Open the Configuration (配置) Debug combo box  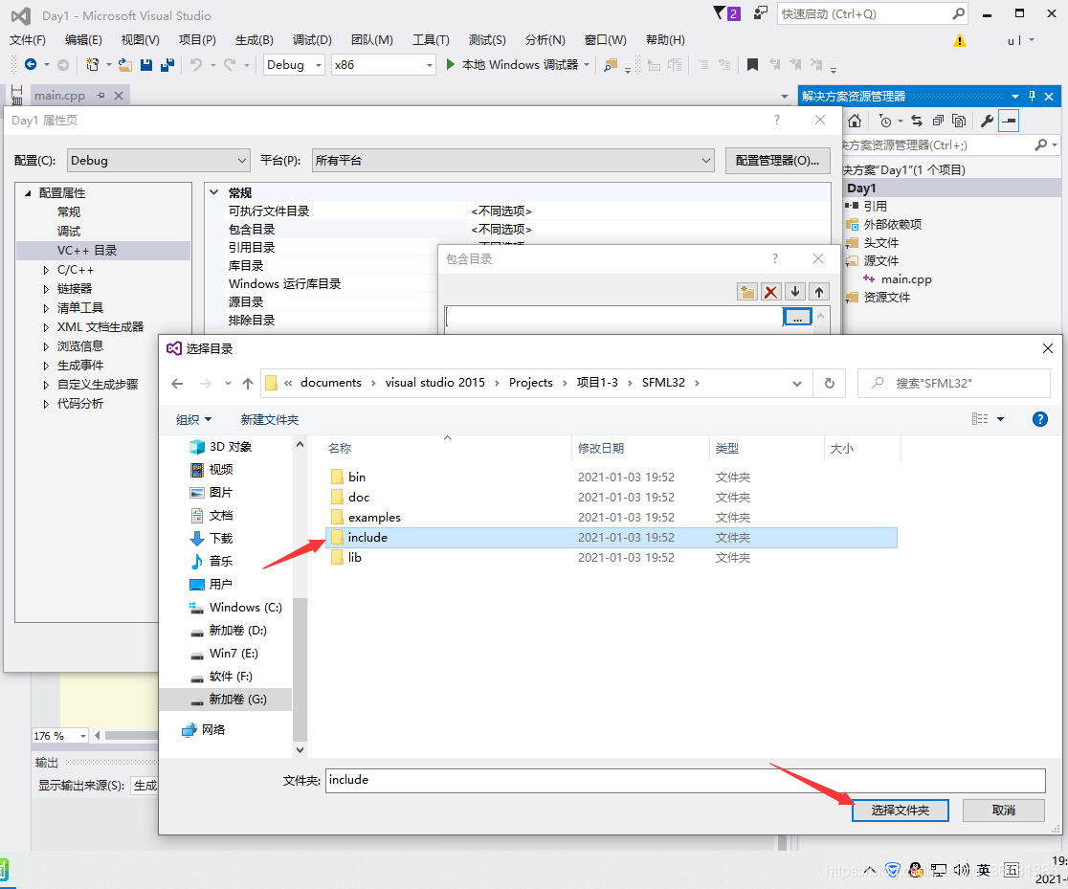[x=158, y=161]
